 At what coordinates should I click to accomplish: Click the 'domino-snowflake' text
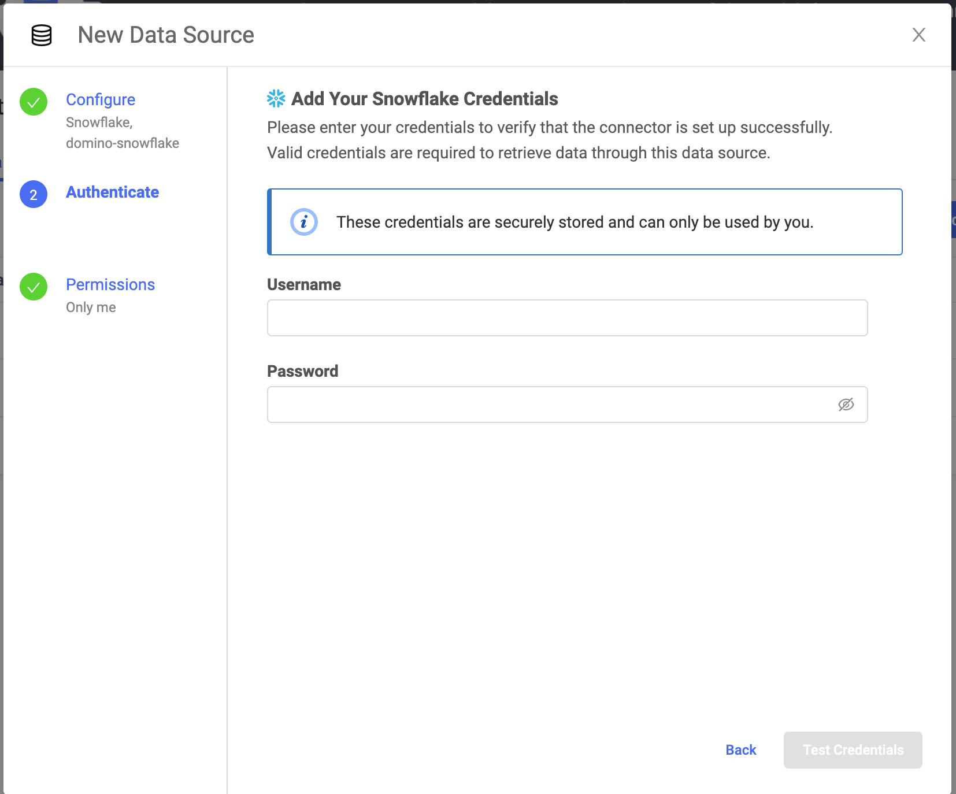[123, 143]
